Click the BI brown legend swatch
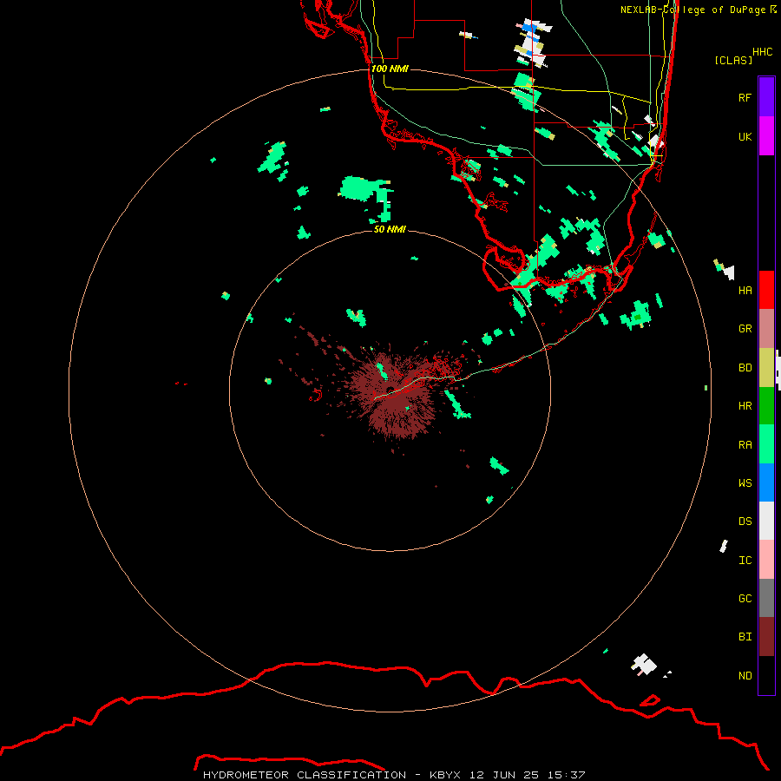Image resolution: width=781 pixels, height=781 pixels. coord(766,637)
